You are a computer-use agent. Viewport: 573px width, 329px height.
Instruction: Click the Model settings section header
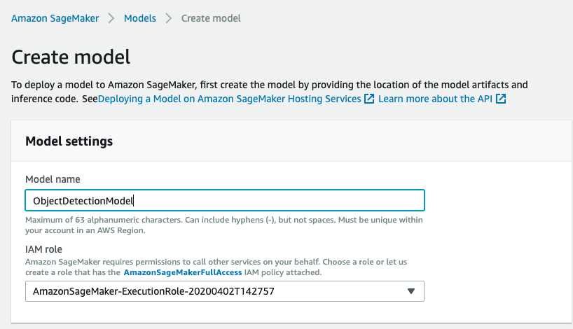click(69, 141)
